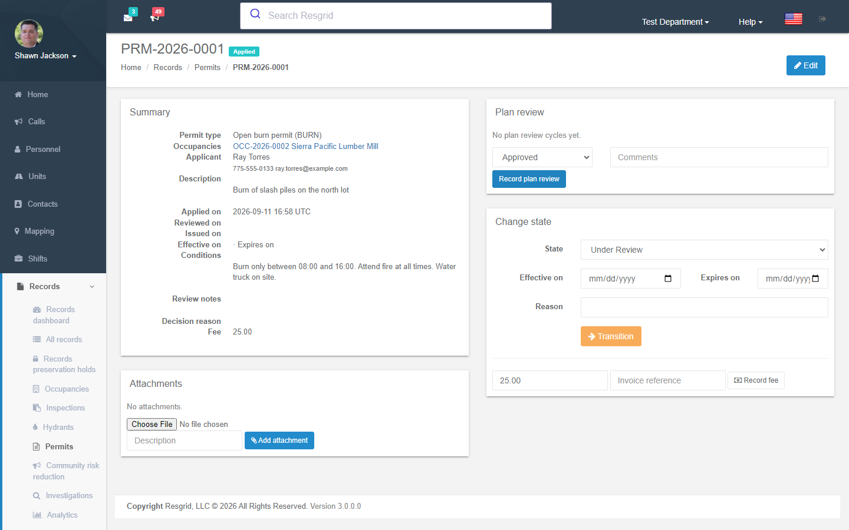Screen dimensions: 849x530
Task: Click the Calls bullhorn icon
Action: [18, 122]
